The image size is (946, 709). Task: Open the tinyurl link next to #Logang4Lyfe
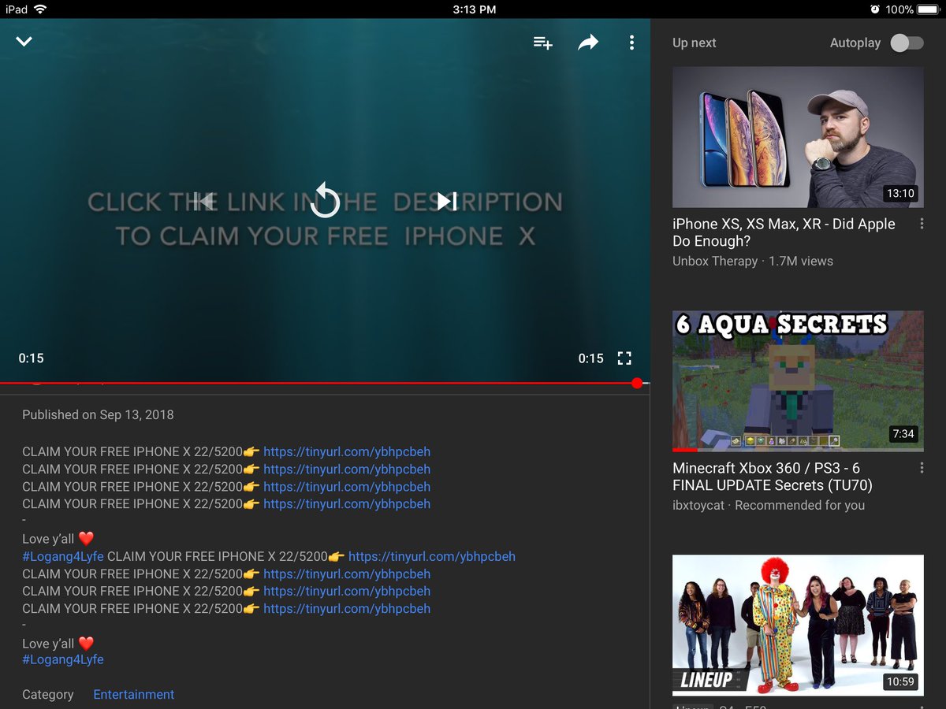432,557
